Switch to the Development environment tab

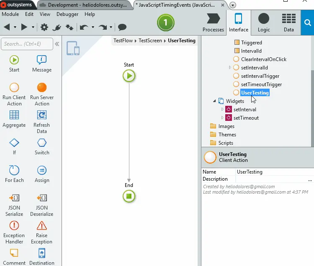pos(85,5)
